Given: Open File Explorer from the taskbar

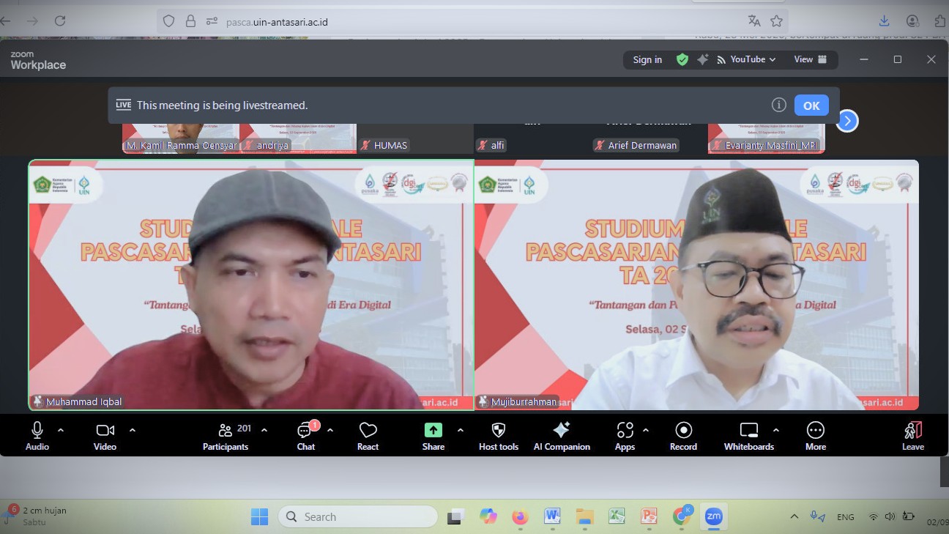Looking at the screenshot, I should pos(584,516).
